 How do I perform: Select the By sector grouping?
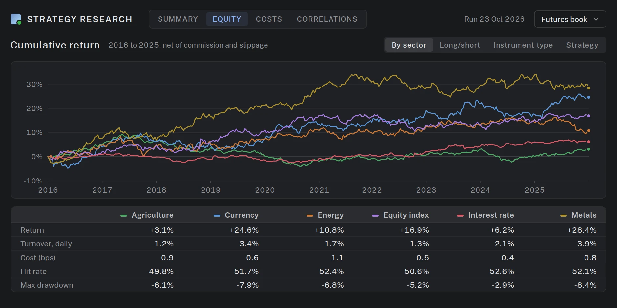click(x=409, y=45)
